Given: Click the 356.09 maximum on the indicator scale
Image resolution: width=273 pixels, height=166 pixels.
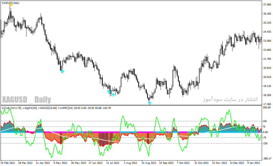Looking at the screenshot, I should (267, 107).
